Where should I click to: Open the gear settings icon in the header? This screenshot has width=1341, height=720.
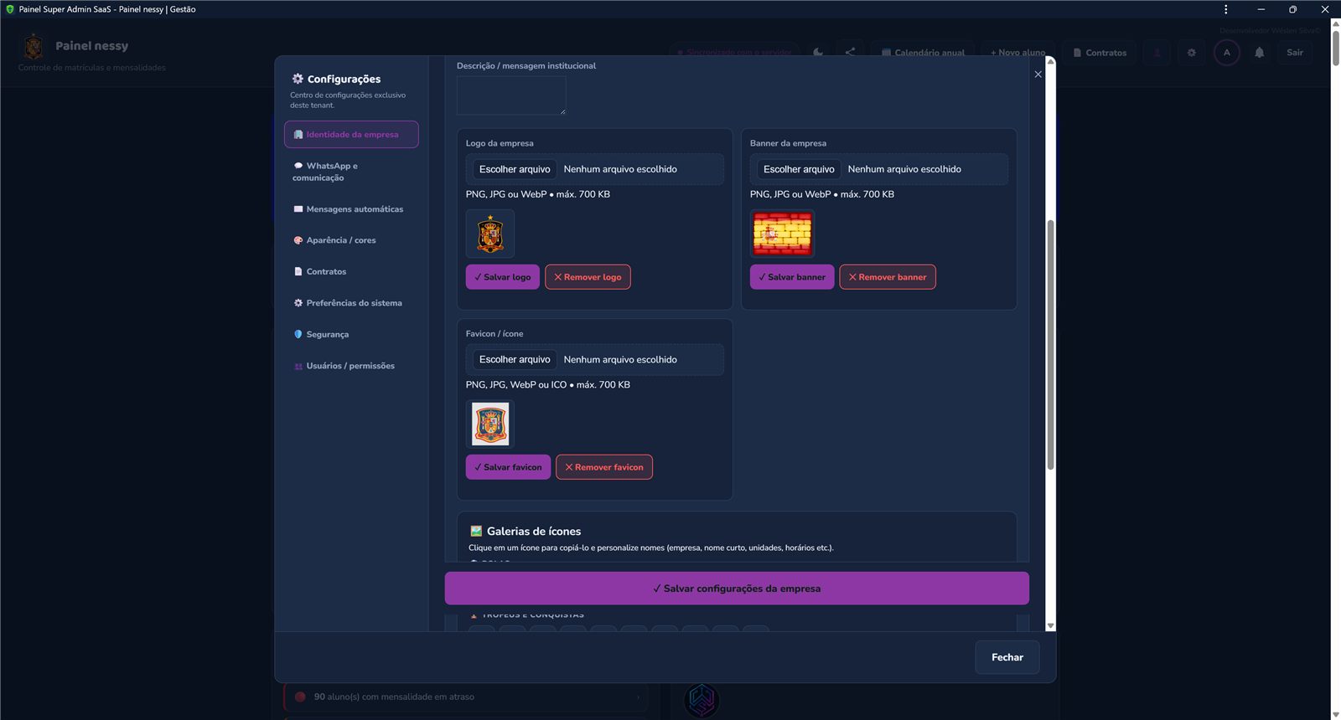pyautogui.click(x=1191, y=52)
